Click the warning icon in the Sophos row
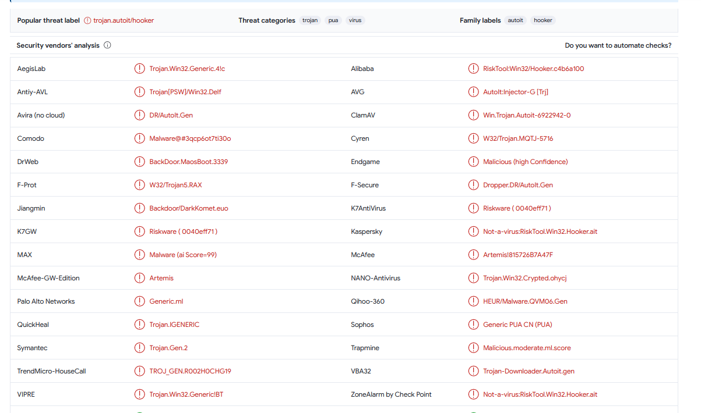The width and height of the screenshot is (701, 413). pos(473,325)
